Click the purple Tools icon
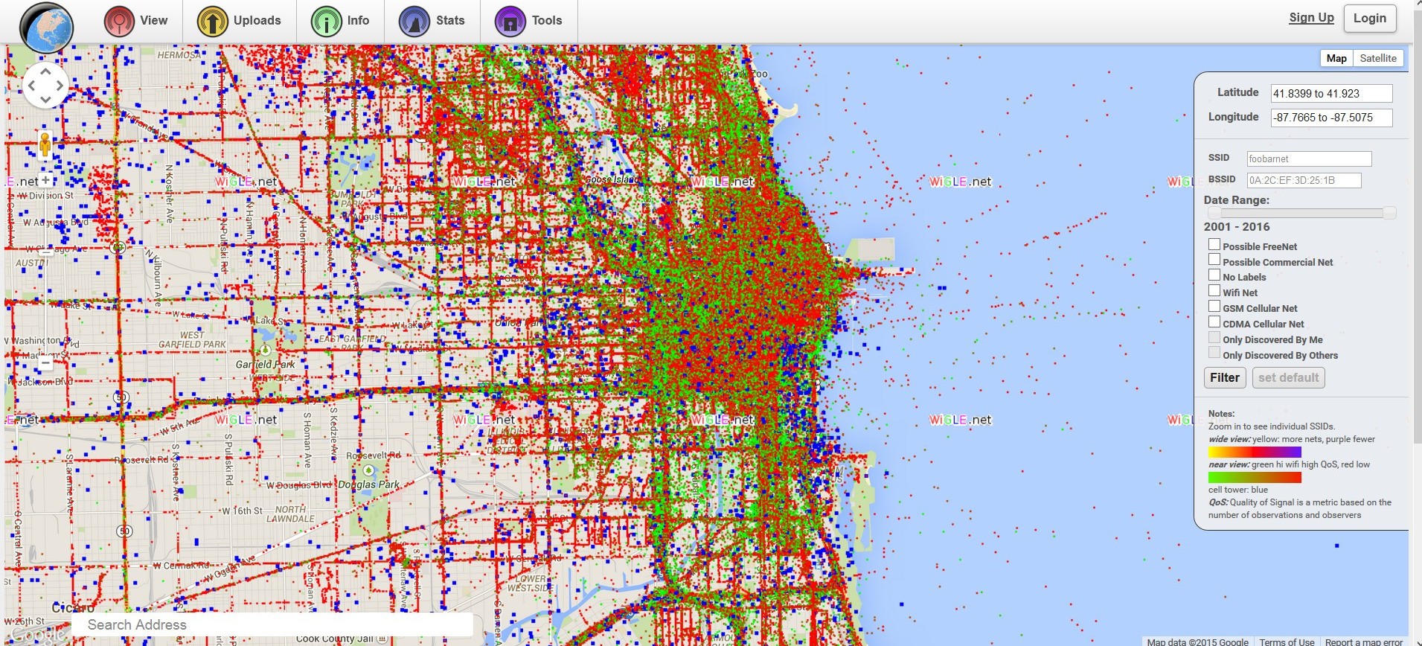Image resolution: width=1422 pixels, height=646 pixels. pyautogui.click(x=510, y=21)
